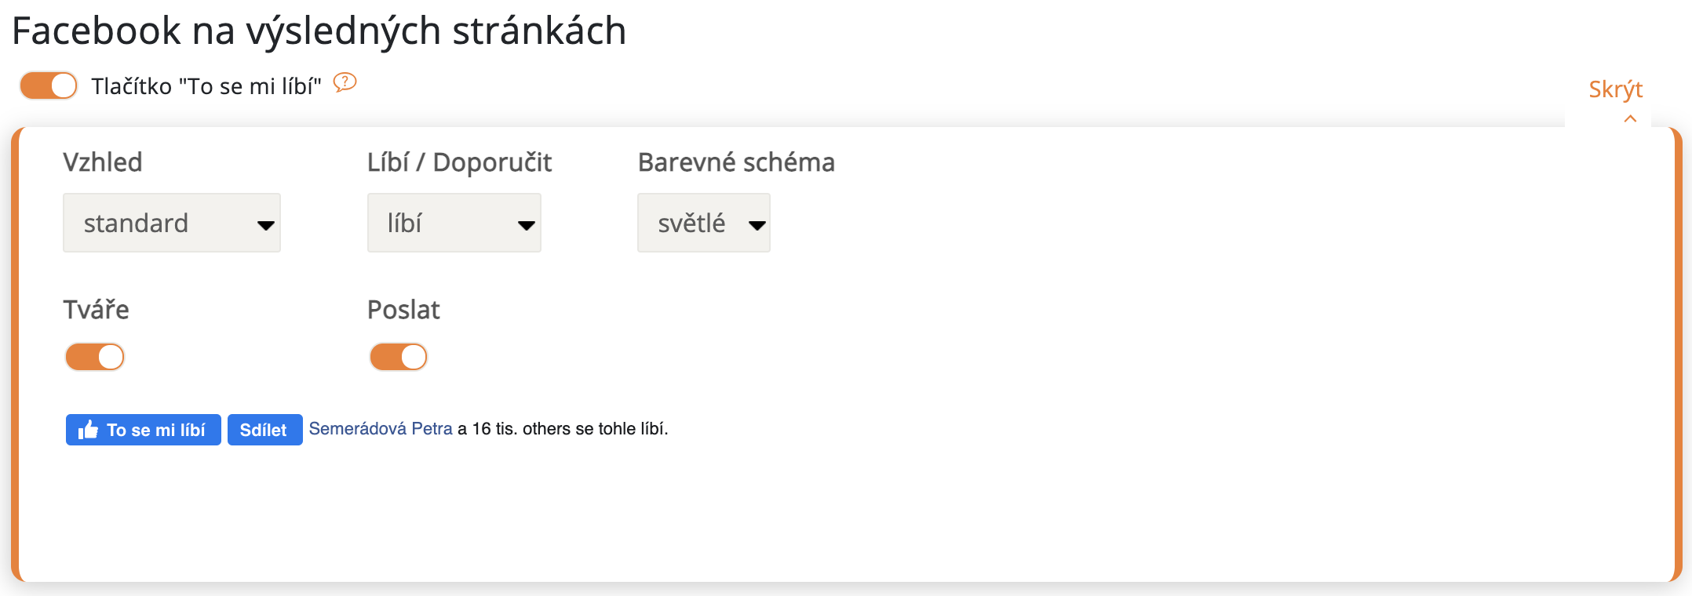1692x596 pixels.
Task: Click the Poslat label text
Action: (403, 310)
